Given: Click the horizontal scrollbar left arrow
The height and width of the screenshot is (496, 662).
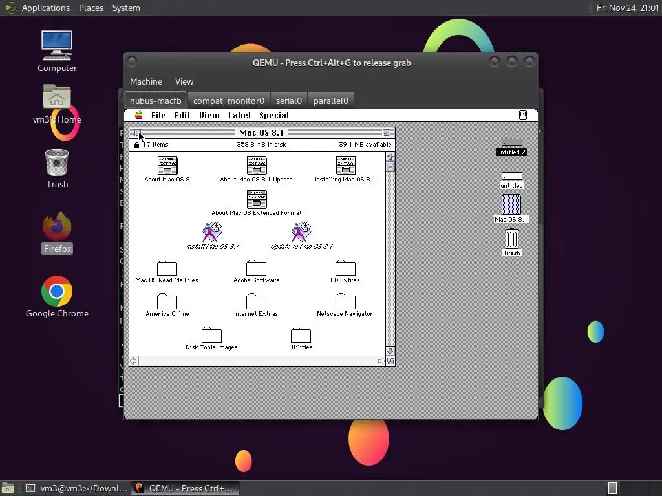Looking at the screenshot, I should coord(134,361).
